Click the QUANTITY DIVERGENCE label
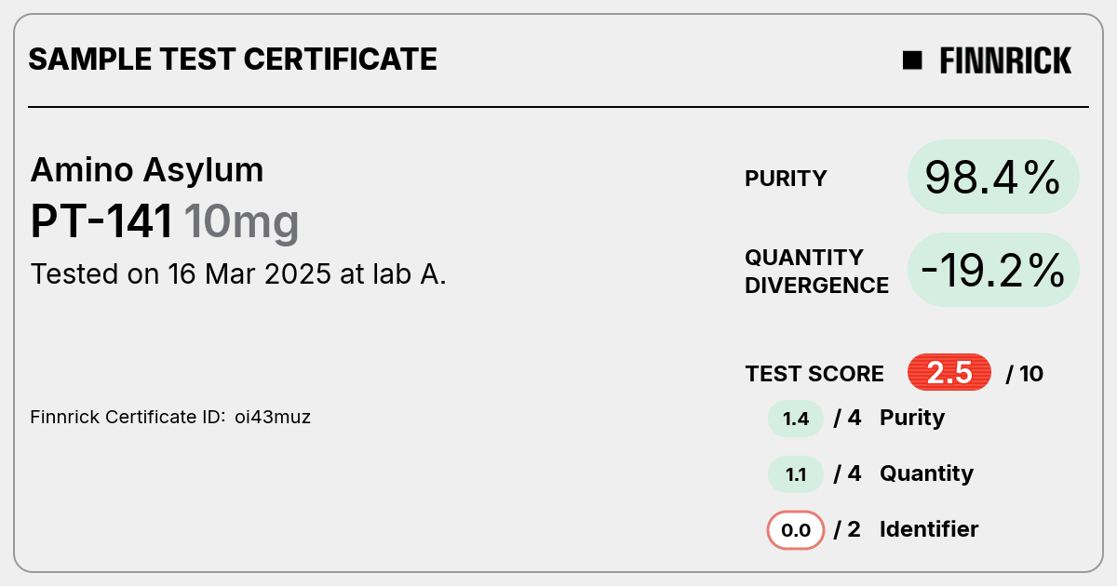 [x=816, y=271]
